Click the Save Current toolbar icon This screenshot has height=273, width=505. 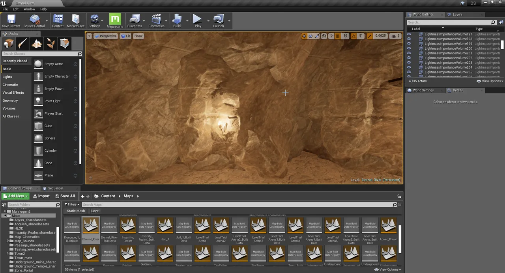click(11, 20)
